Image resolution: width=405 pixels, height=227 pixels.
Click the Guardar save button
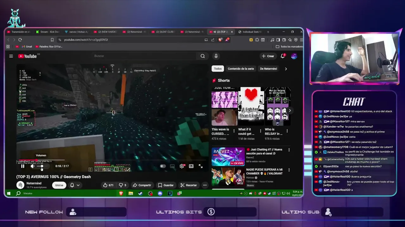pyautogui.click(x=166, y=185)
